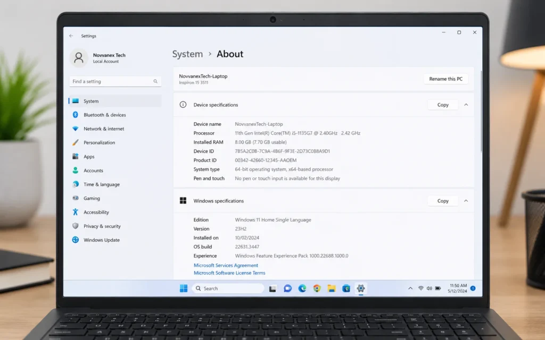Click the Product ID value 00342-42660-12345-AAOEM
545x340 pixels.
(266, 160)
